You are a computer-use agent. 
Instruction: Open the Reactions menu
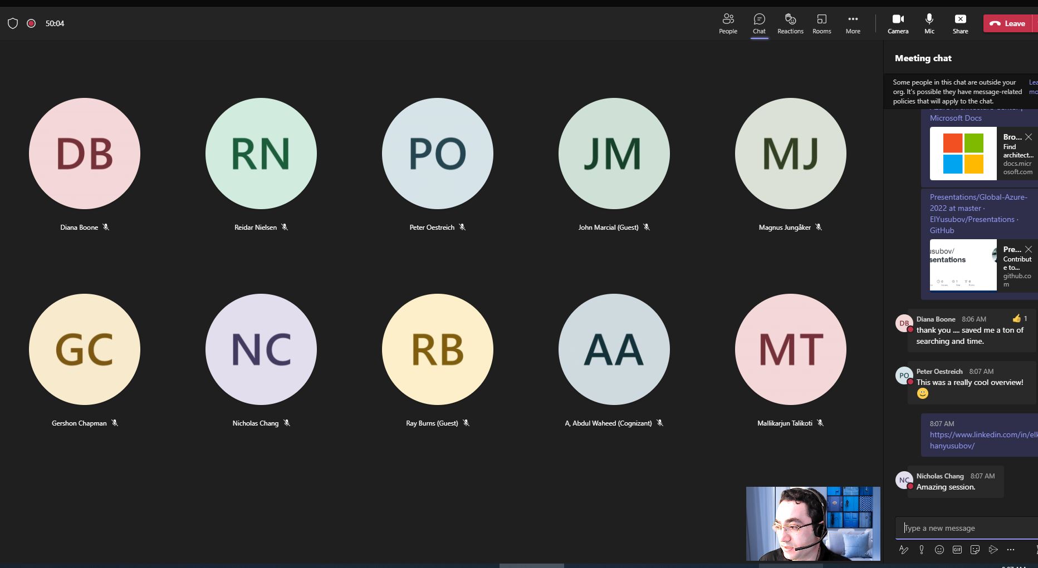(x=790, y=23)
